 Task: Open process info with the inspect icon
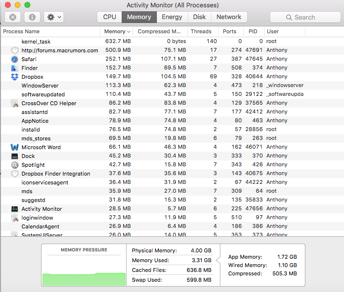pyautogui.click(x=32, y=17)
